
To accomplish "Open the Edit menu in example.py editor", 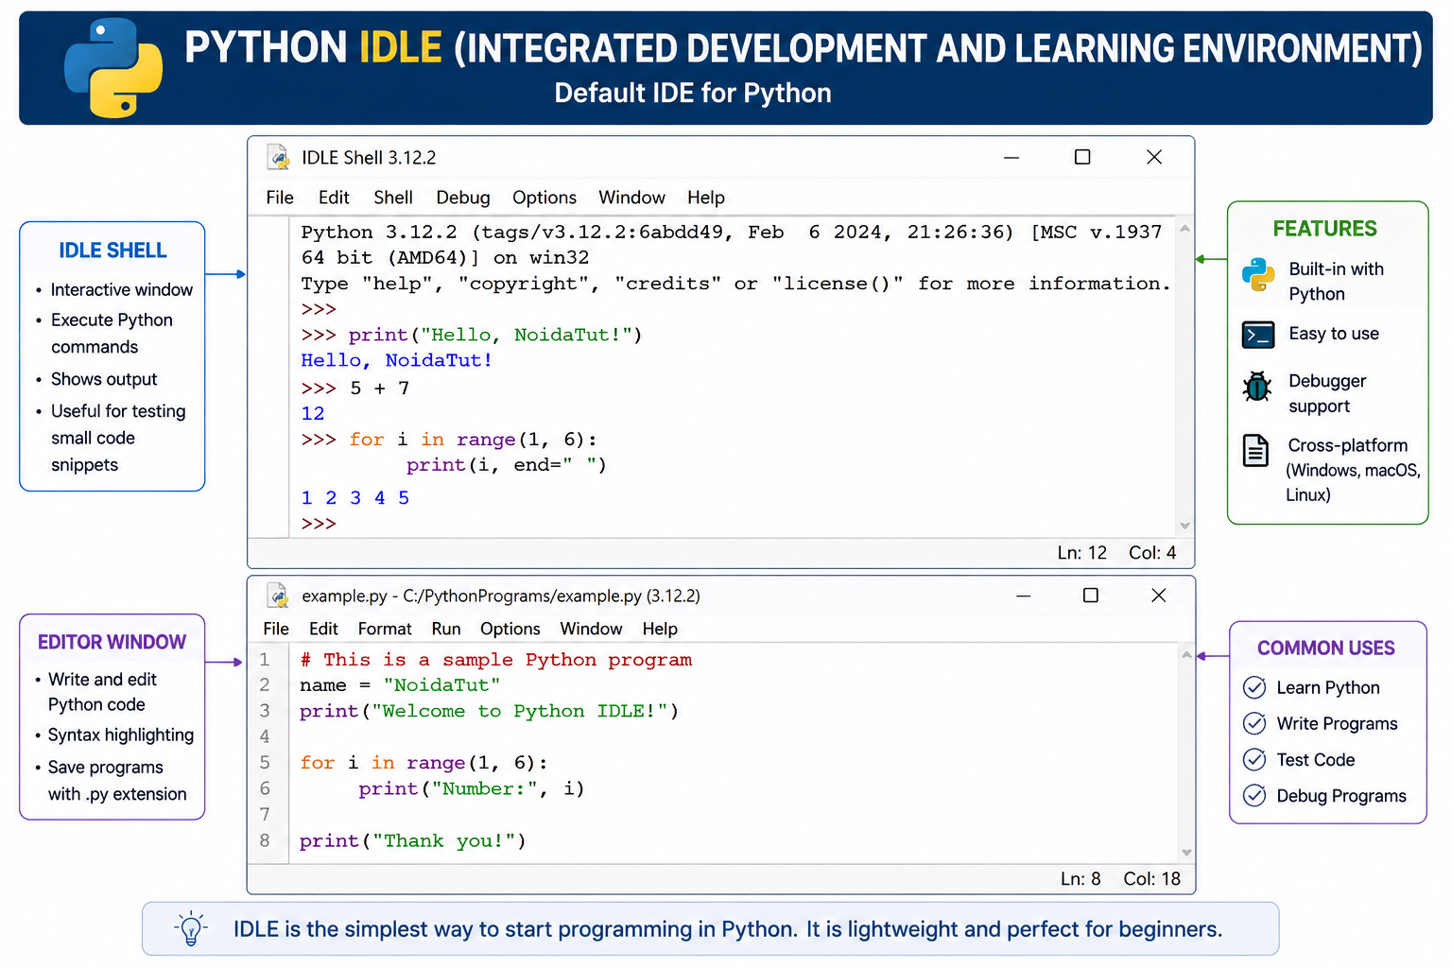I will coord(323,629).
